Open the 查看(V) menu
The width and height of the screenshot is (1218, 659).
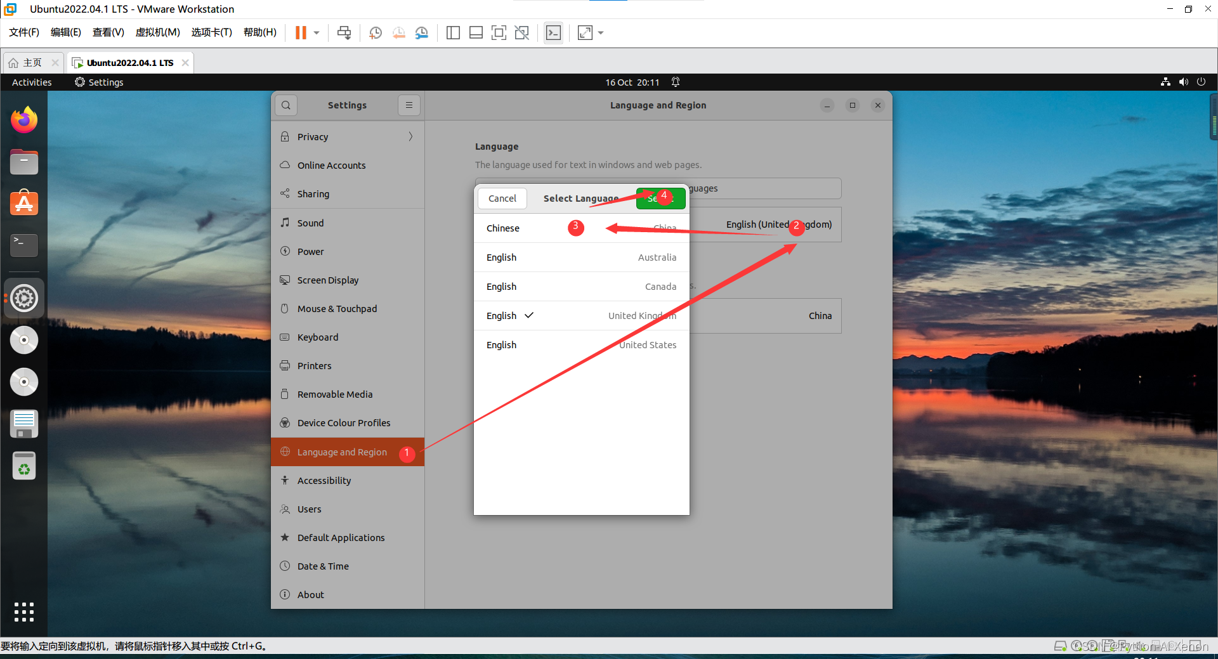point(108,32)
